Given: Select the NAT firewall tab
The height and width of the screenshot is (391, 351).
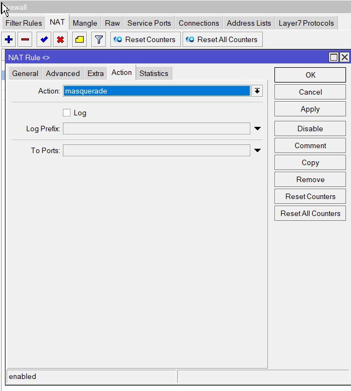Looking at the screenshot, I should [57, 22].
